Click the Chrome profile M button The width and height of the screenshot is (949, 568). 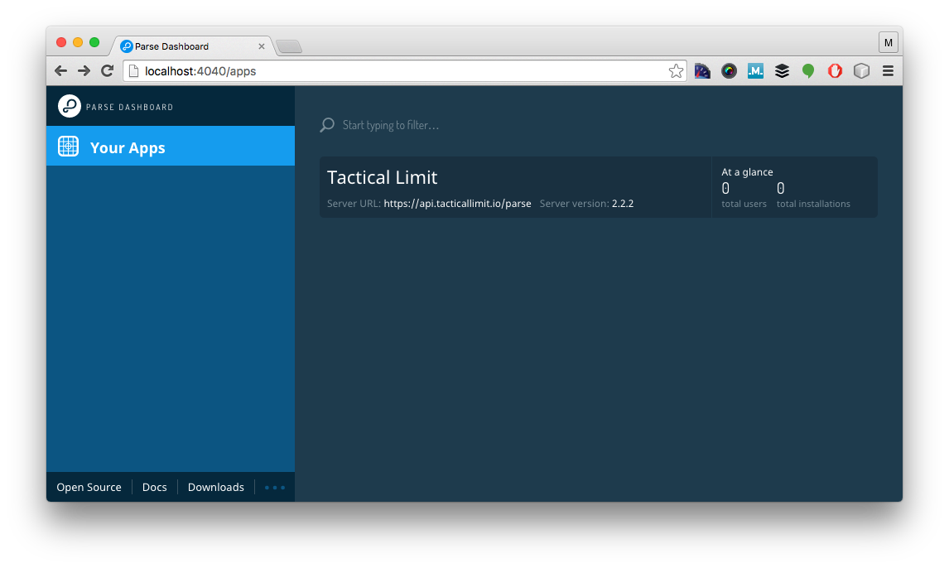pyautogui.click(x=888, y=42)
